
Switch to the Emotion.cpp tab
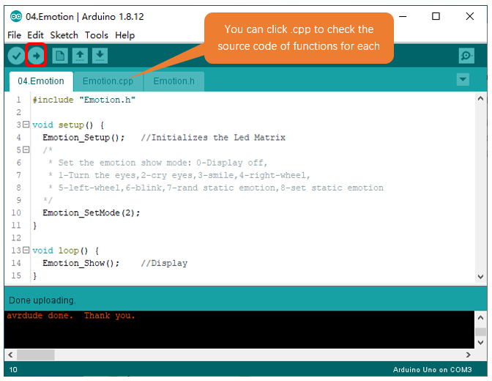(108, 81)
